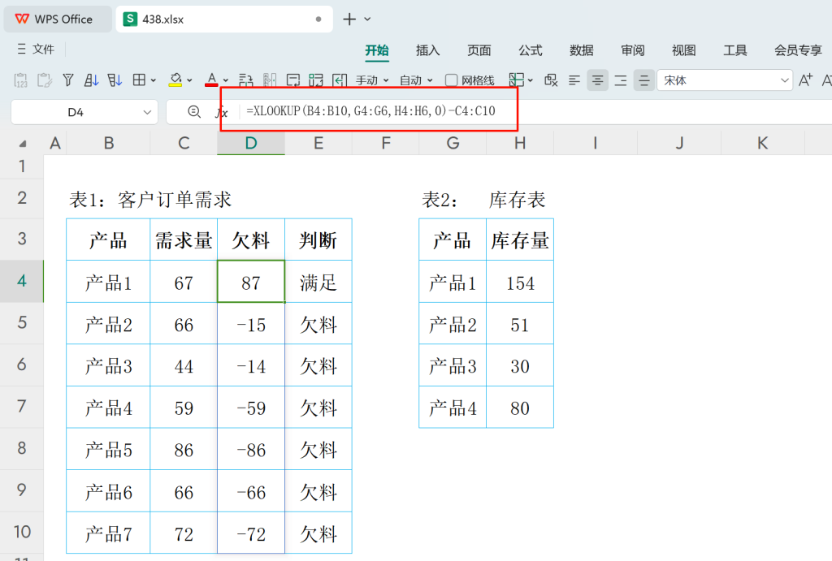
Task: Click the 库存量 header cell
Action: tap(520, 240)
